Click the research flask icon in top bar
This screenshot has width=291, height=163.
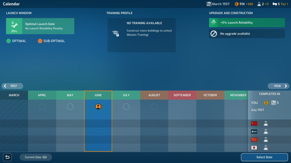(x=259, y=4)
